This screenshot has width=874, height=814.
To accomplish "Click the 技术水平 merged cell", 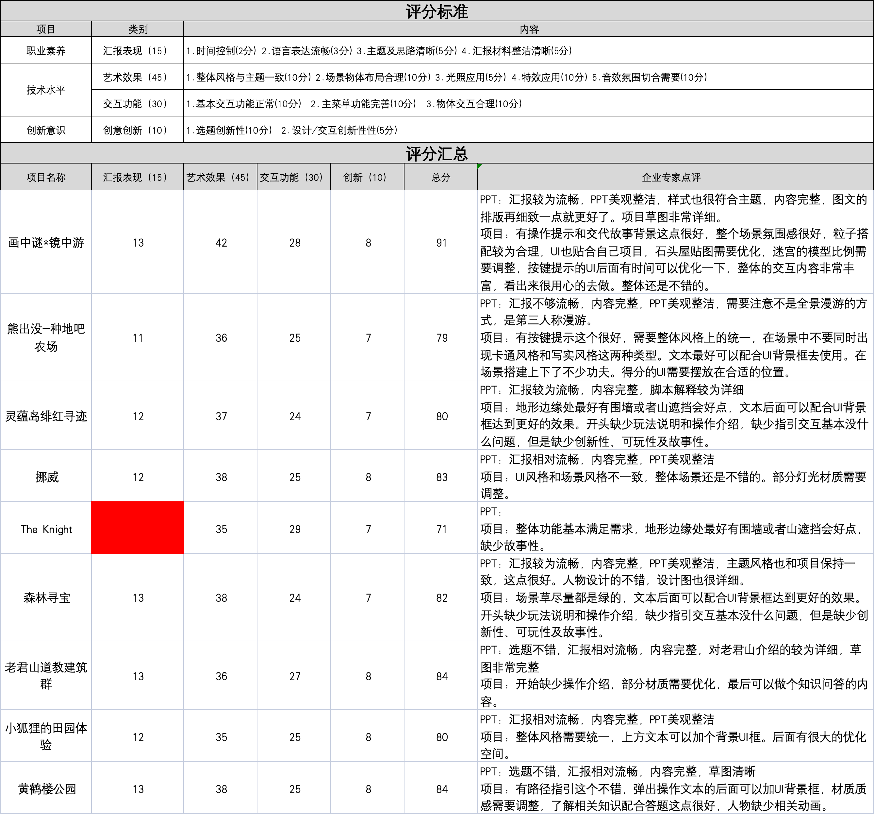I will pos(46,90).
